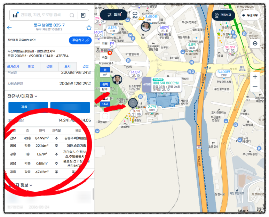Select the 8,650만 17평 price marker
Image resolution: width=269 pixels, height=217 pixels.
click(151, 18)
